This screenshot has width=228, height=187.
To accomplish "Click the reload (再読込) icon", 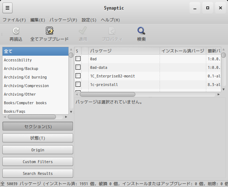I will 16,31.
